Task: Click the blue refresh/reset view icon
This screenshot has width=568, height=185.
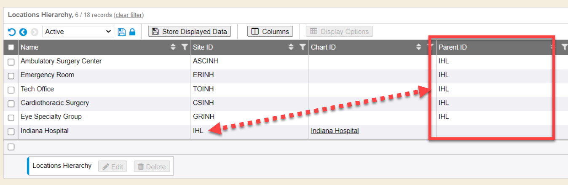Action: click(x=11, y=32)
